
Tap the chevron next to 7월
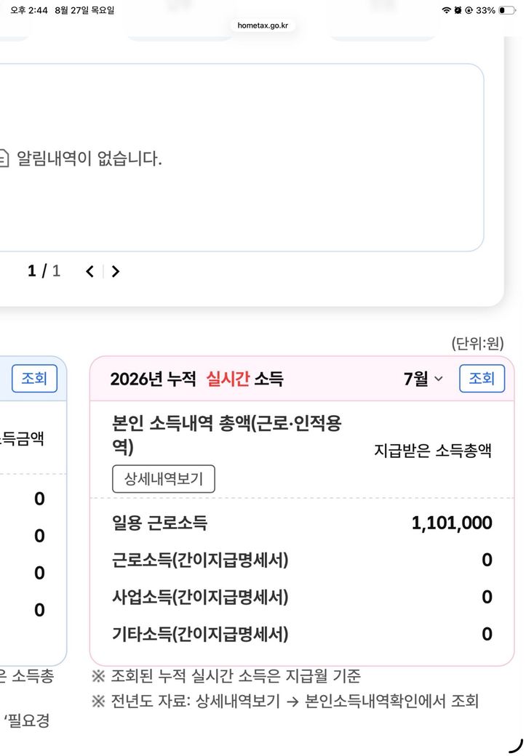coord(438,379)
